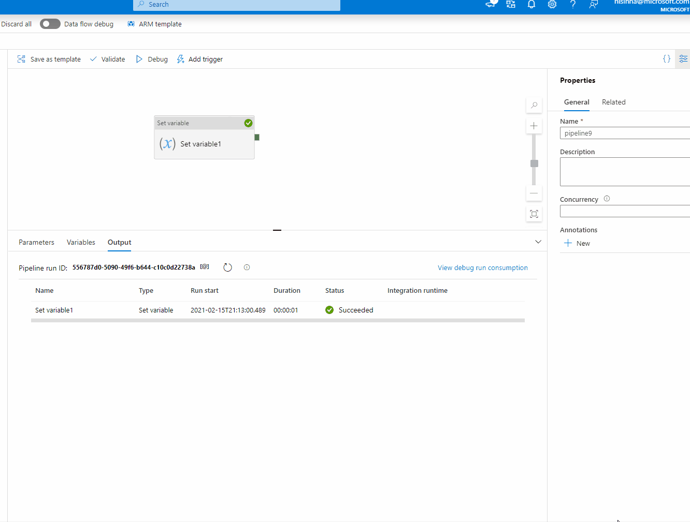Switch to the Variables tab
690x522 pixels.
(81, 243)
